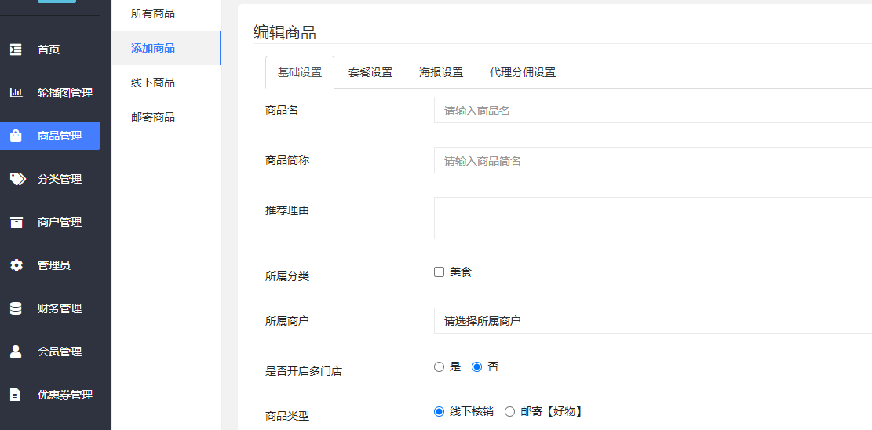Viewport: 872px width, 430px height.
Task: Click the 优惠券管理 document icon
Action: (x=16, y=395)
